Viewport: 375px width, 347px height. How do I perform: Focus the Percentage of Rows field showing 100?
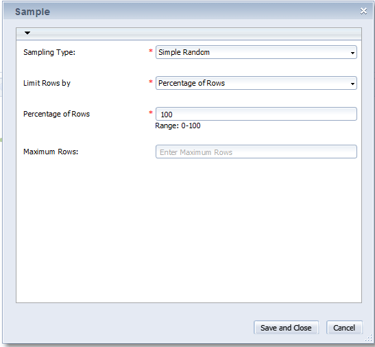pos(256,114)
